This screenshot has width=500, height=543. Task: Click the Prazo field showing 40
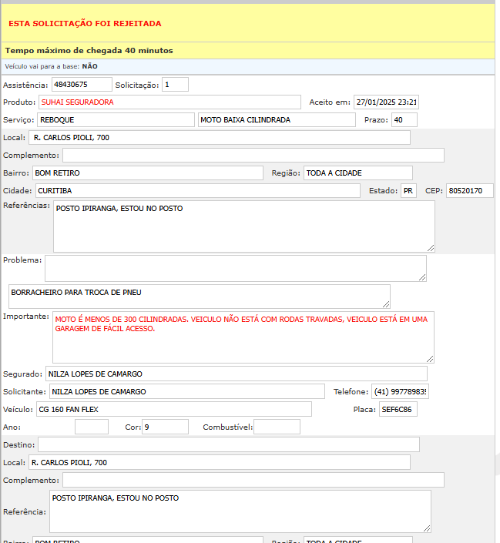(404, 119)
